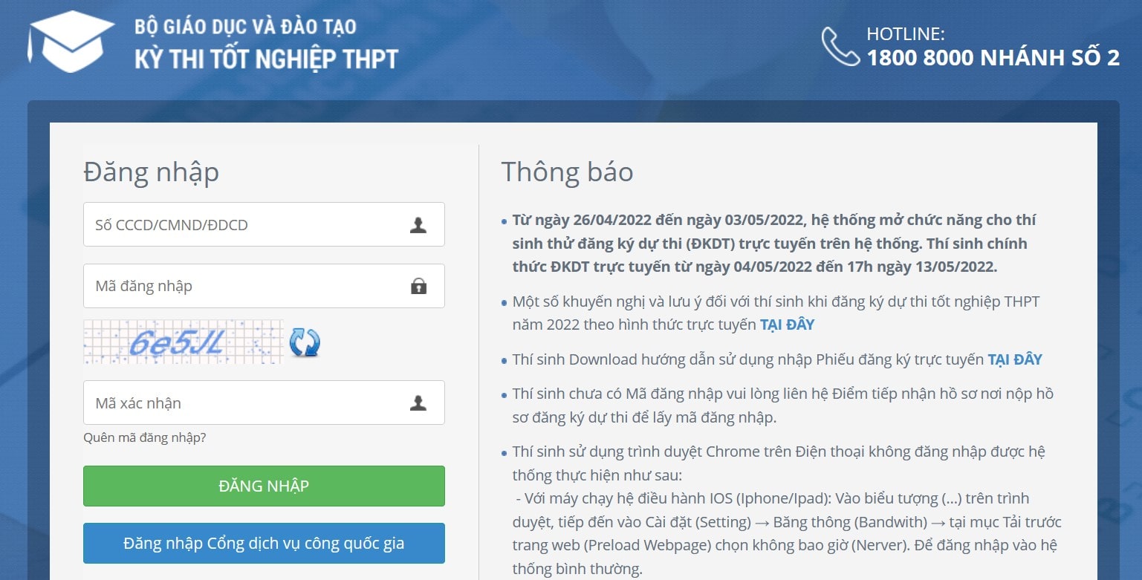This screenshot has height=580, width=1142.
Task: Click the notice starting Từ ngày 26/04/2022
Action: click(x=774, y=243)
